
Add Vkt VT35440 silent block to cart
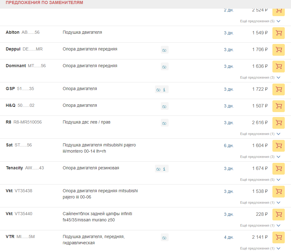(x=278, y=215)
